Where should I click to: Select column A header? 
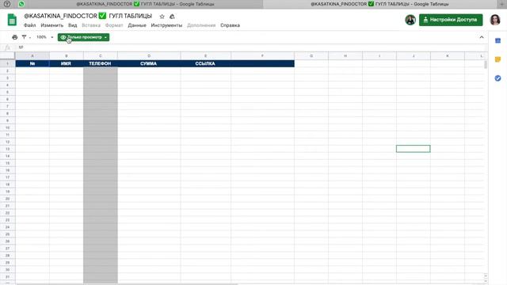click(x=32, y=56)
